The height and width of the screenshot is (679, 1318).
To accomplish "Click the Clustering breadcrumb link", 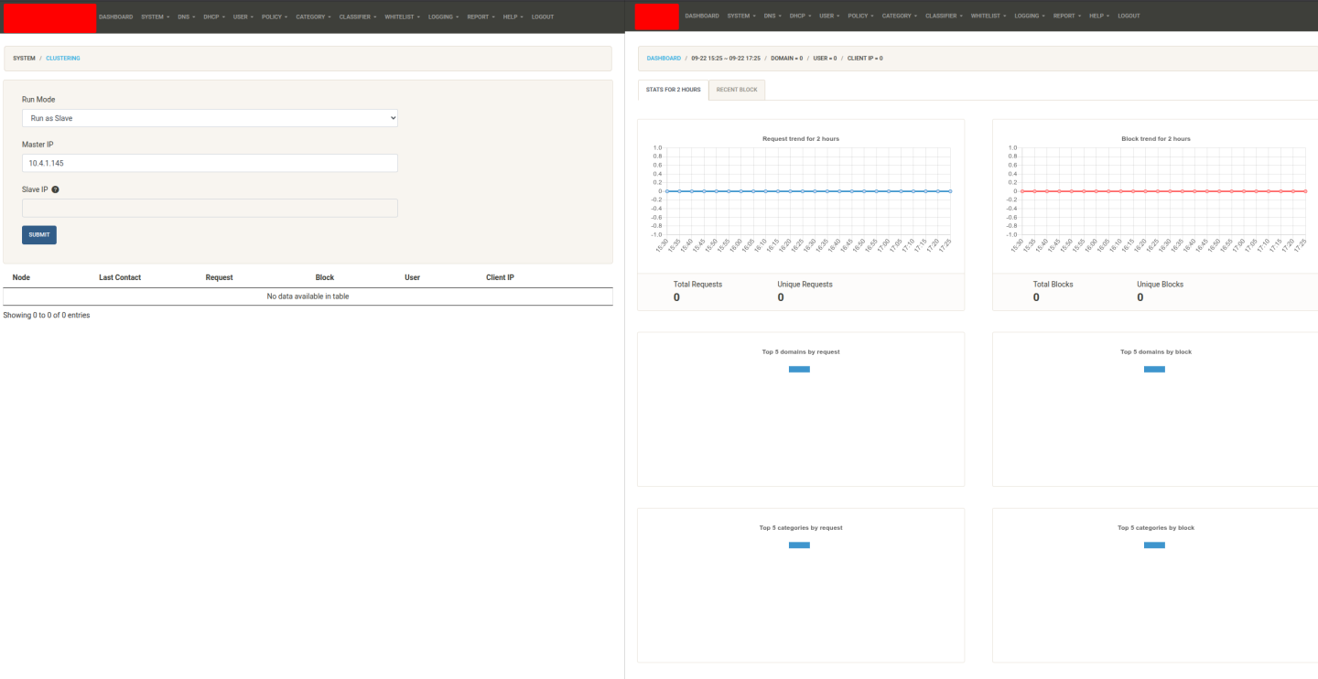I will 63,59.
